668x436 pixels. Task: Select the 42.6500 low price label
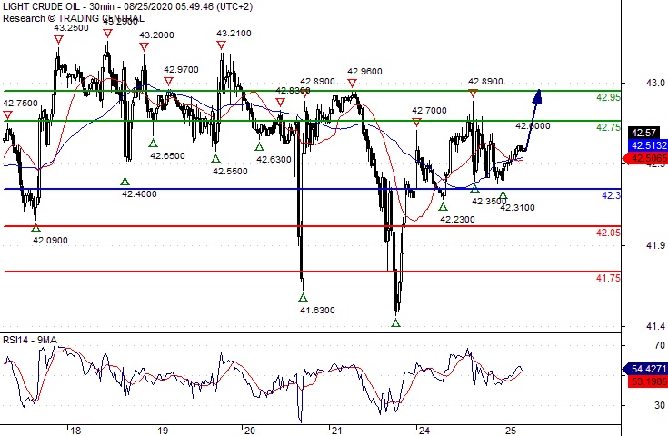coord(167,156)
